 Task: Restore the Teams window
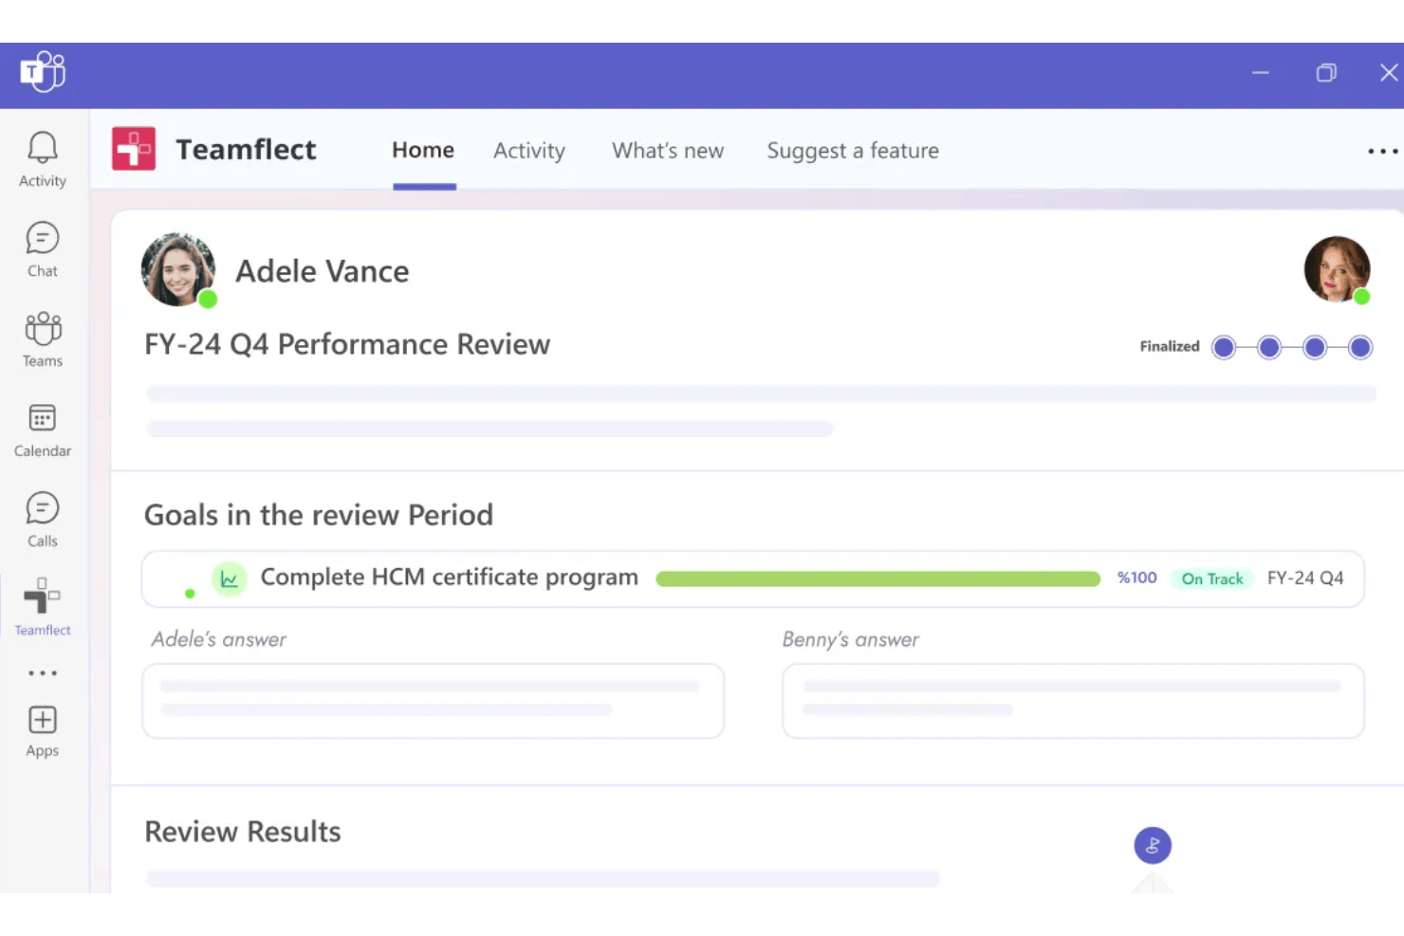pos(1326,73)
